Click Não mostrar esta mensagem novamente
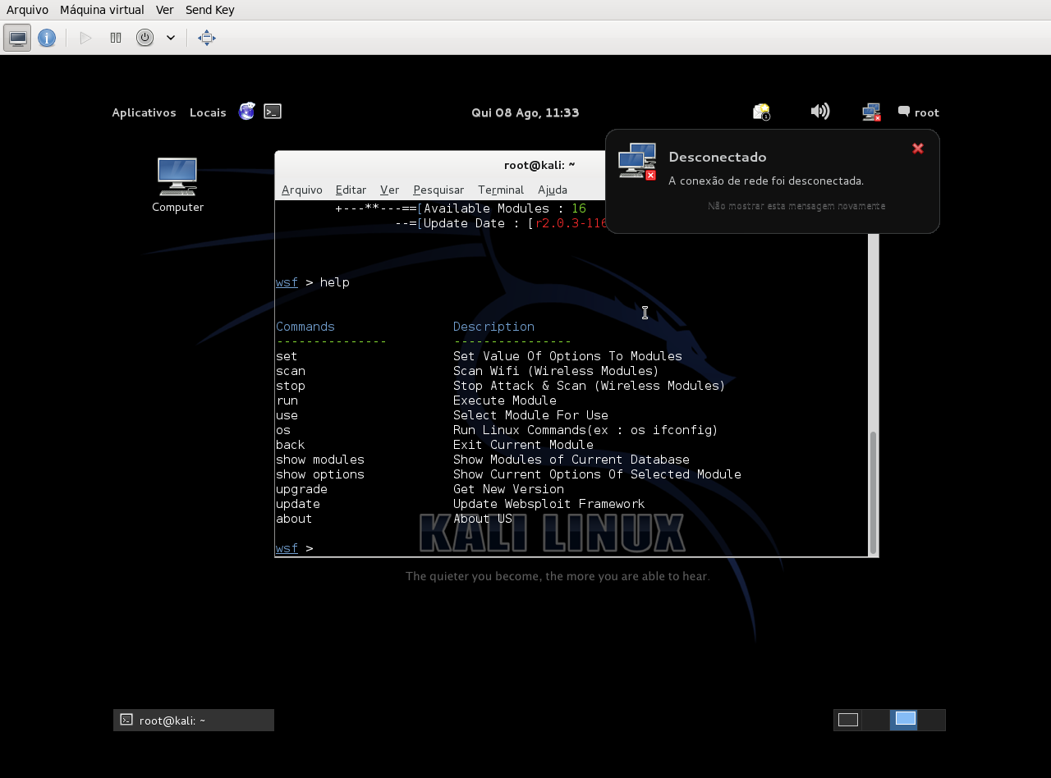The image size is (1051, 778). point(796,206)
